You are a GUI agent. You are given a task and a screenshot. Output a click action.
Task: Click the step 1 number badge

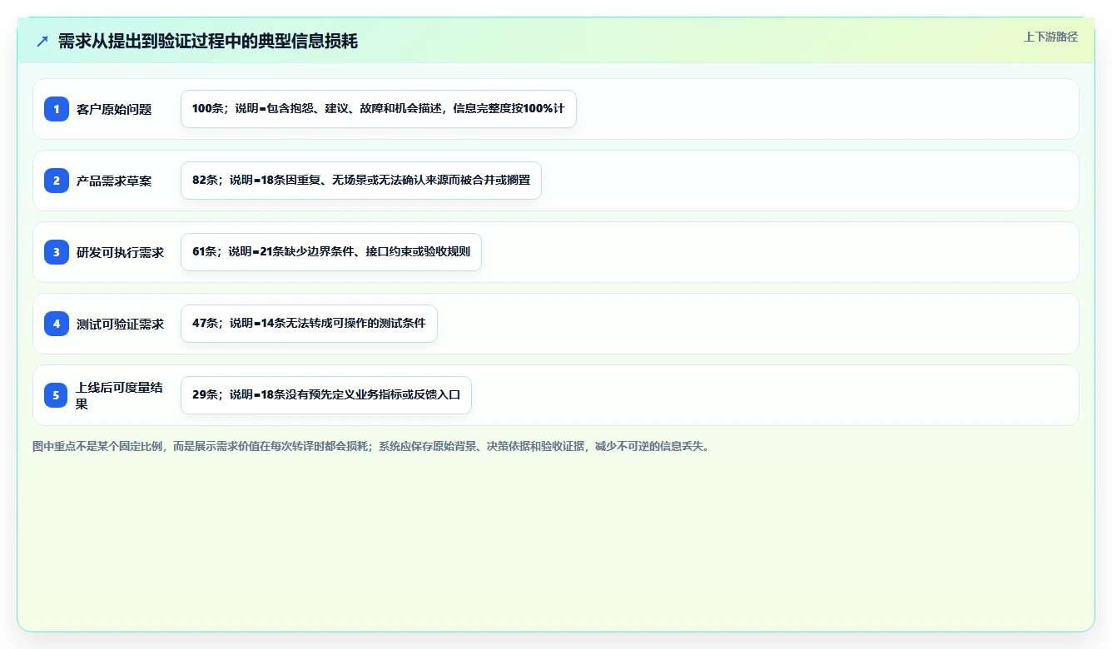click(x=57, y=109)
